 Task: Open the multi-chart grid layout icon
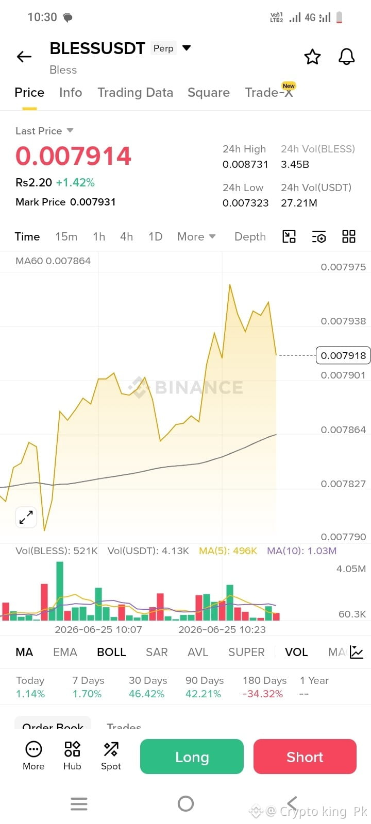pos(349,236)
